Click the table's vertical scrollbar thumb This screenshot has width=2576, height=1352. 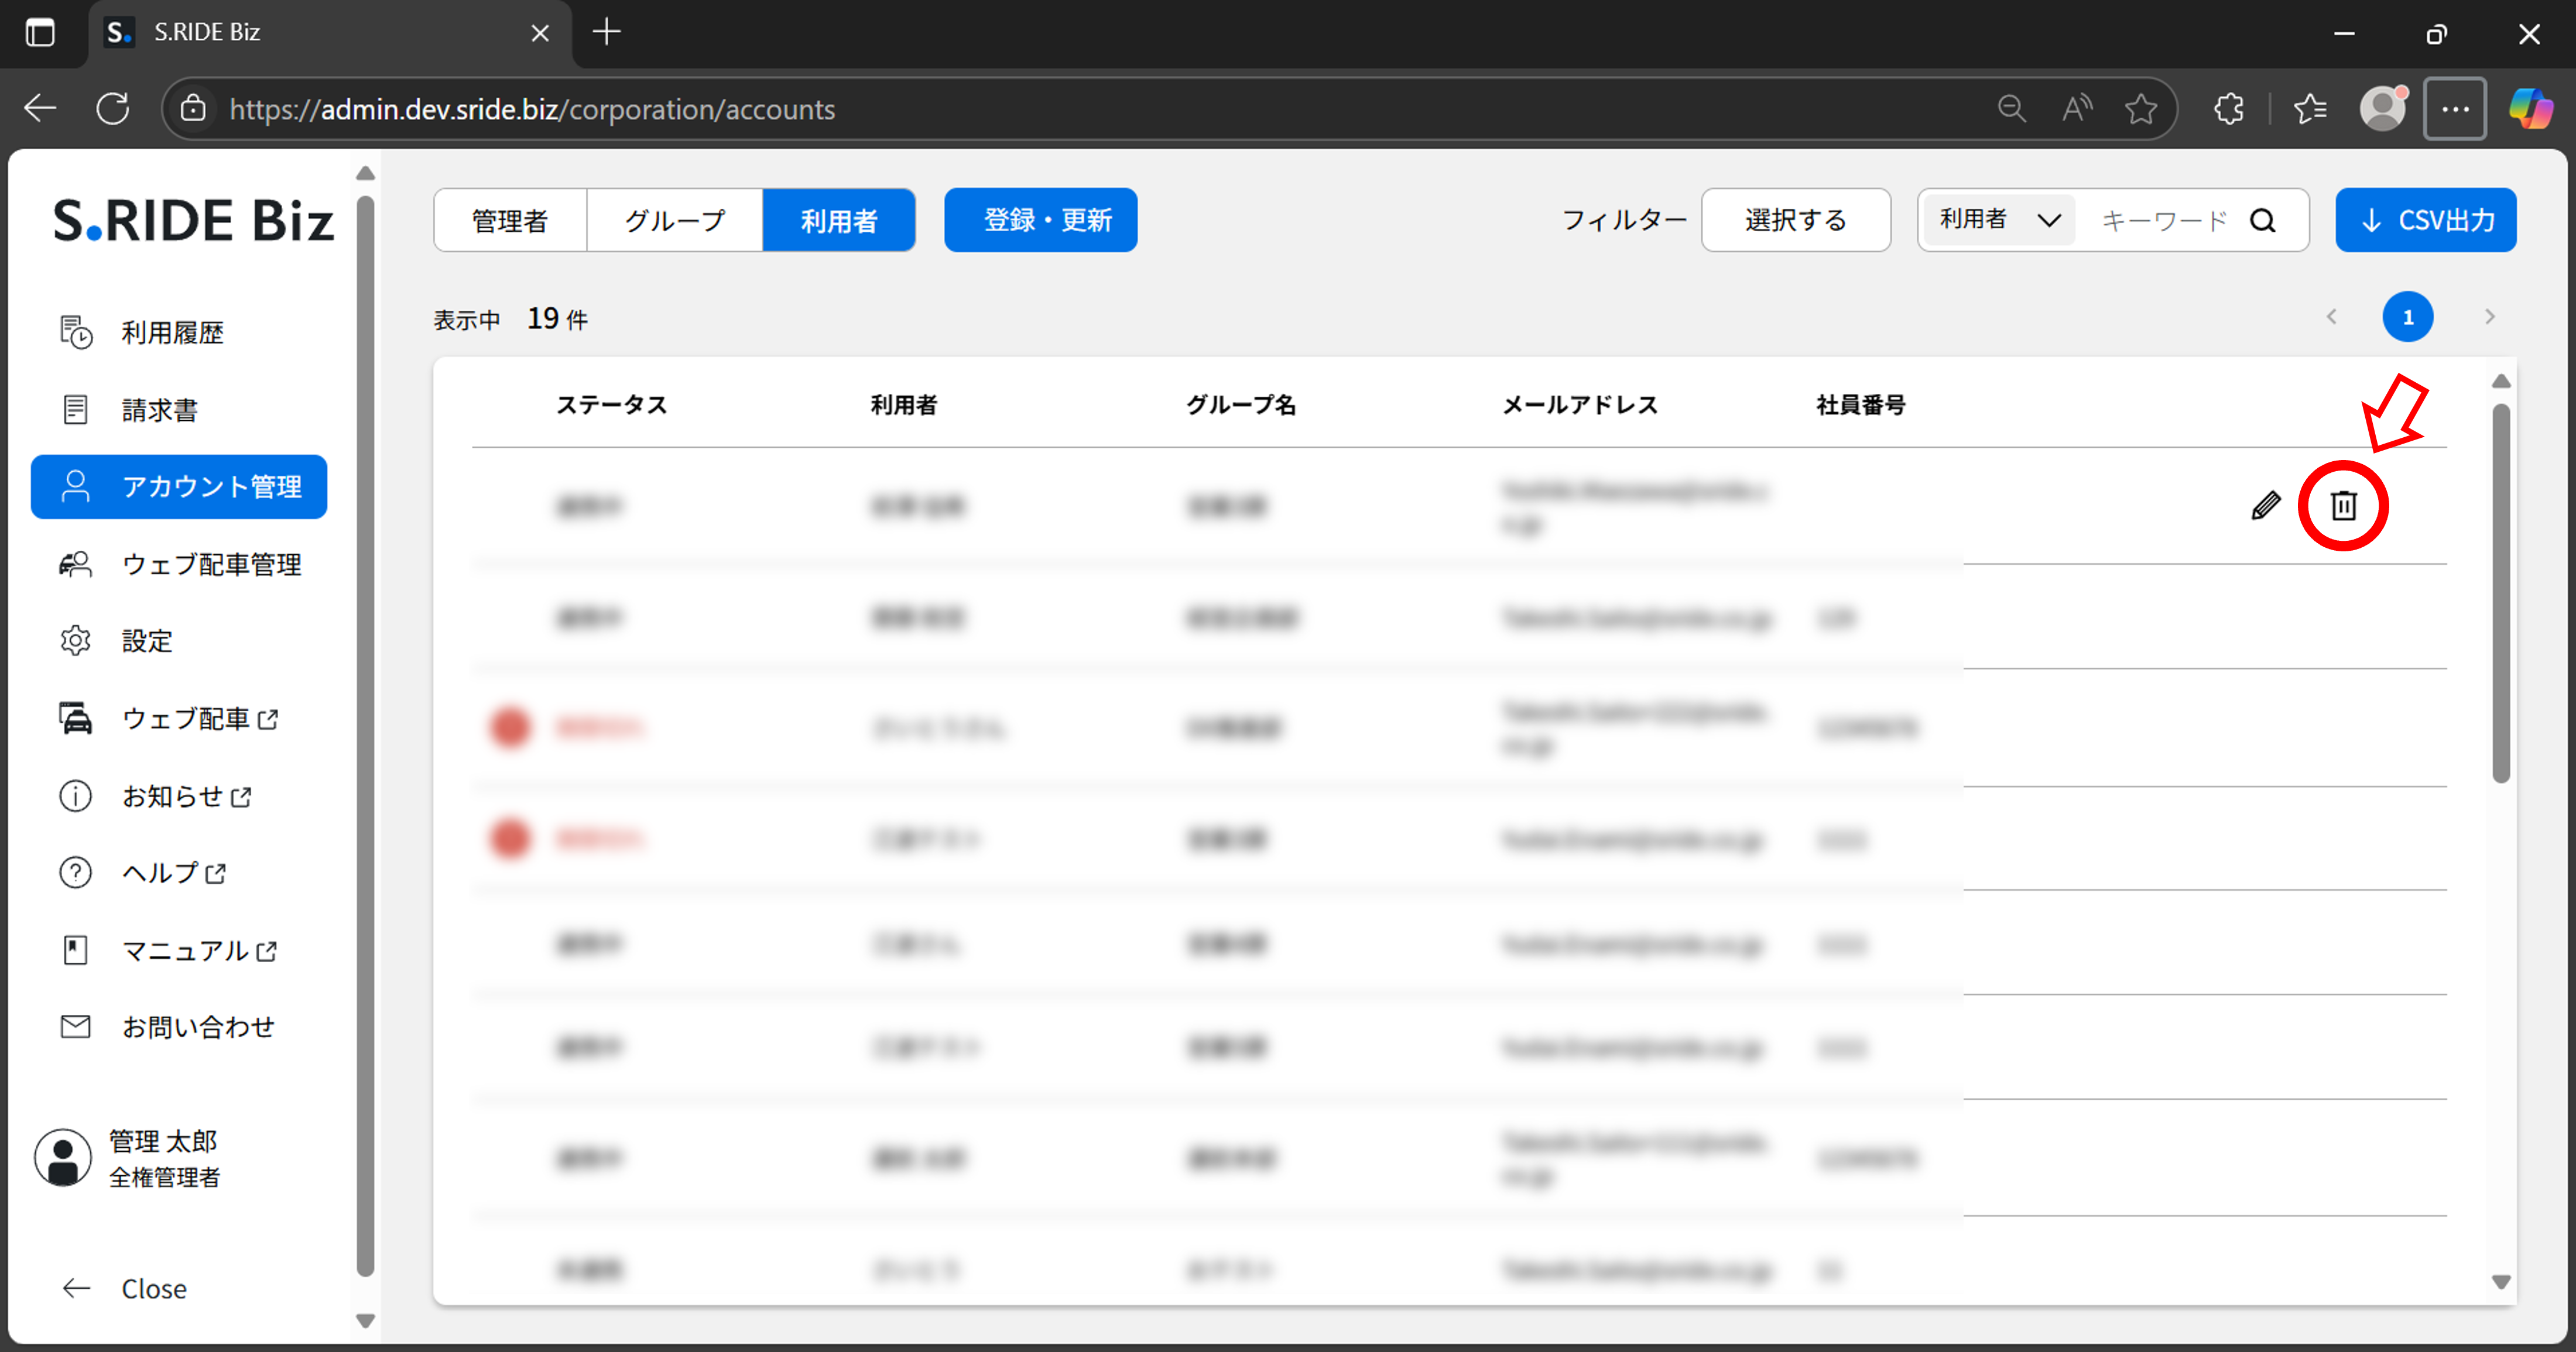[2501, 594]
